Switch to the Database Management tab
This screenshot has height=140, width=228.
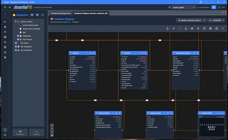[60, 13]
